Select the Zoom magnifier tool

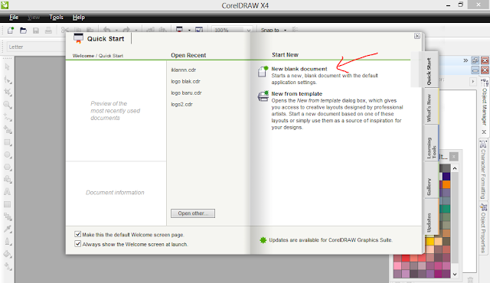tap(8, 105)
